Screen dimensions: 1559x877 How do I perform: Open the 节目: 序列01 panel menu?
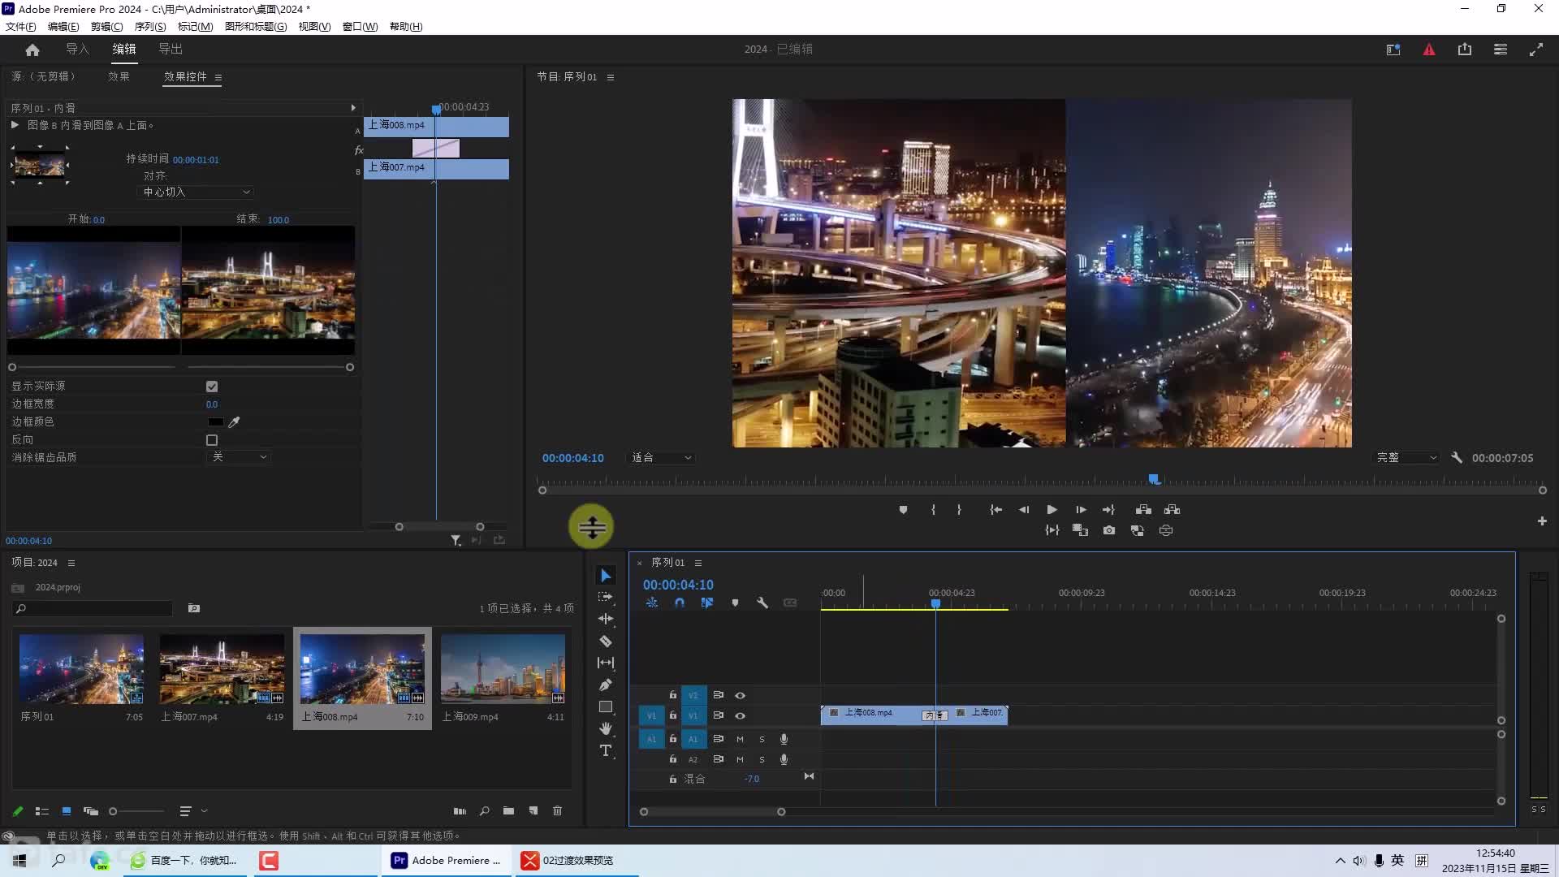point(611,78)
